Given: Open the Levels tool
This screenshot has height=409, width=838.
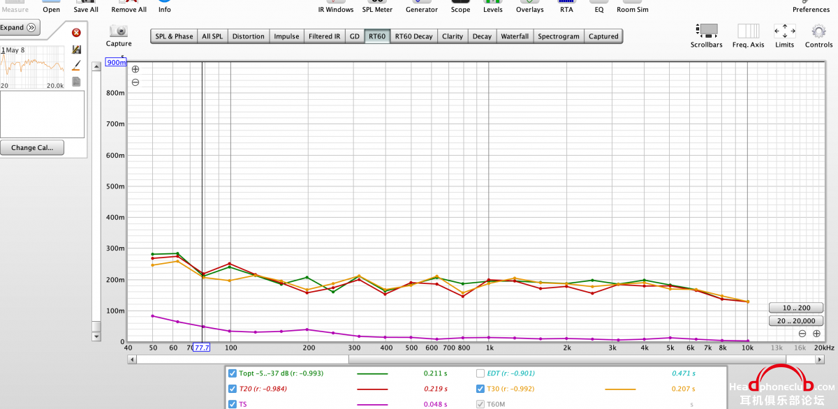Looking at the screenshot, I should (x=493, y=7).
